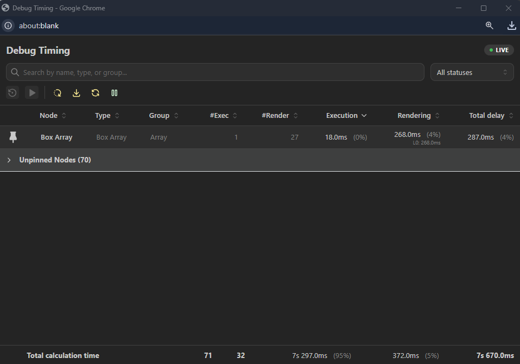The width and height of the screenshot is (520, 364).
Task: Unpin the Box Array node
Action: click(14, 137)
